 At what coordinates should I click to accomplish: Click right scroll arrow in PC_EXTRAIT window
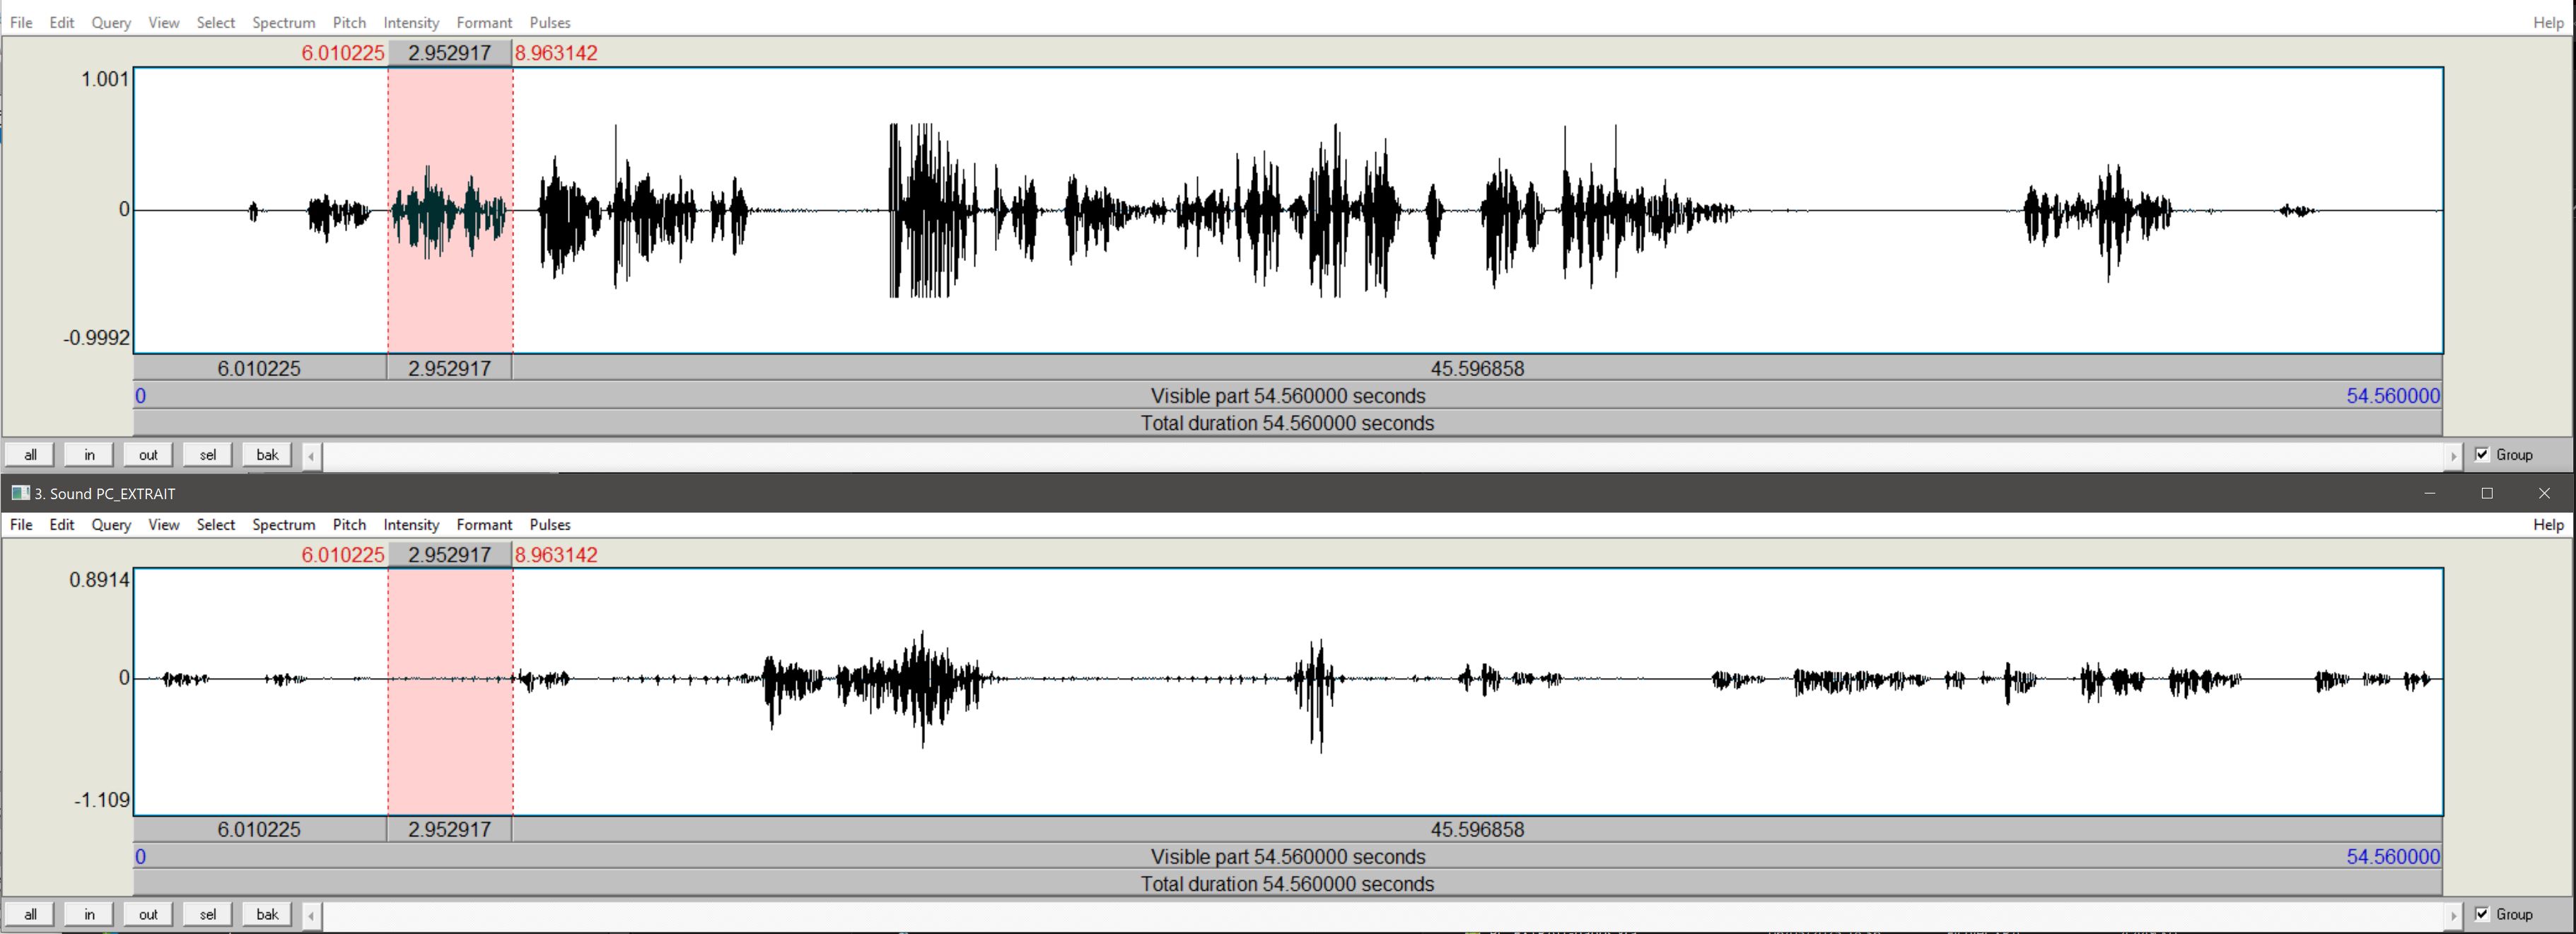2452,915
